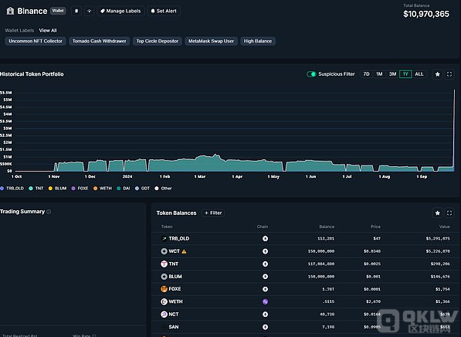Click the chain icon in FOXE row
This screenshot has width=461, height=337.
tap(265, 289)
